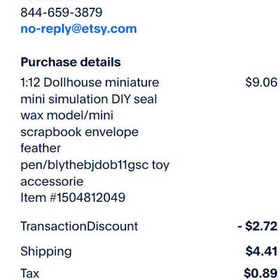Click the 1:12 Dollhouse miniature title line

click(x=90, y=83)
